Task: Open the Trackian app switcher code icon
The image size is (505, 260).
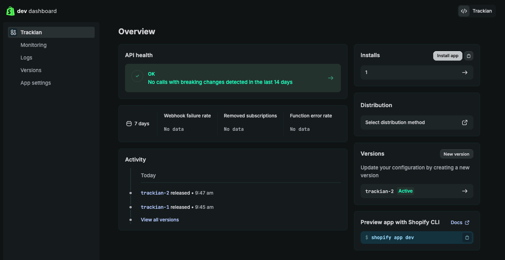Action: coord(464,11)
